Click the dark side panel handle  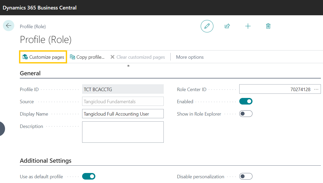(x=2, y=129)
